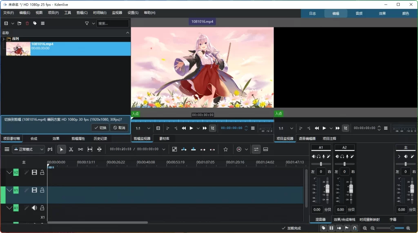Image resolution: width=418 pixels, height=233 pixels.
Task: Click the insert clip zone into timeline icon
Action: pos(184,149)
